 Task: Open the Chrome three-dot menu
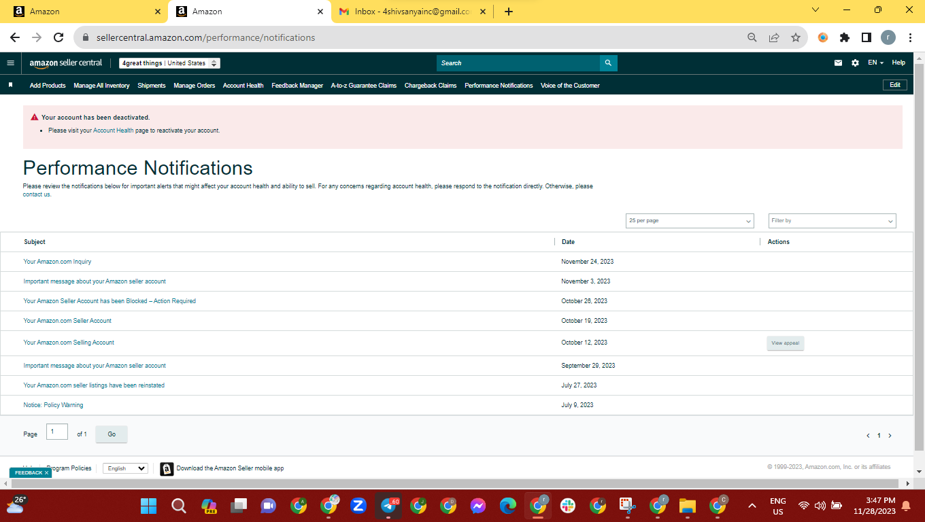(910, 38)
